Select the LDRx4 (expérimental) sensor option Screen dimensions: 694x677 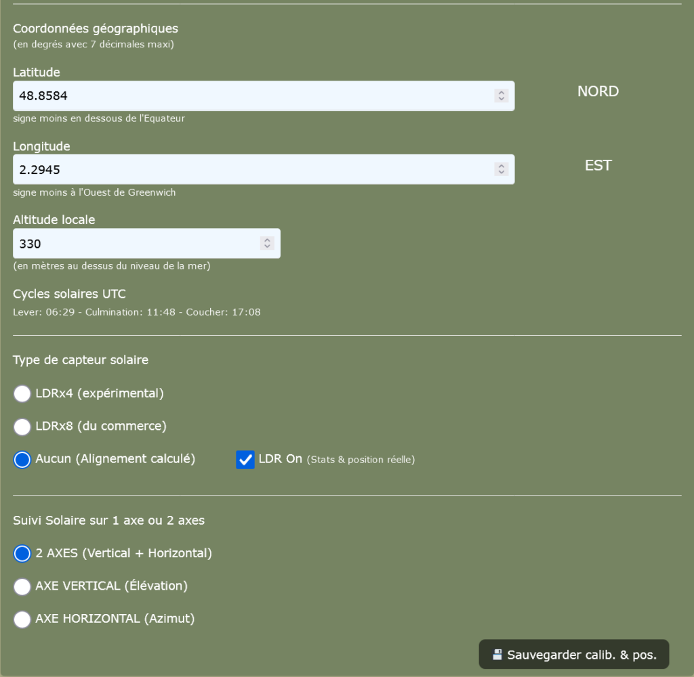click(22, 393)
